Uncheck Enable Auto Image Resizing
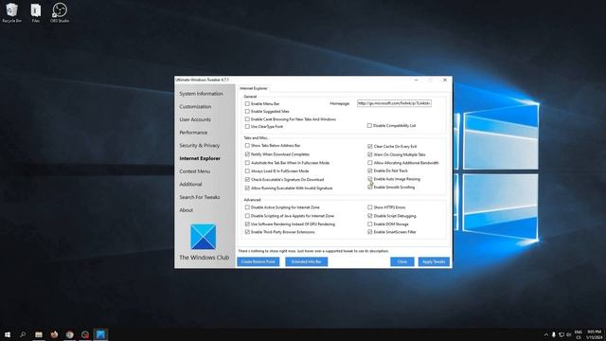Screen dimensions: 606x341 (x=370, y=179)
